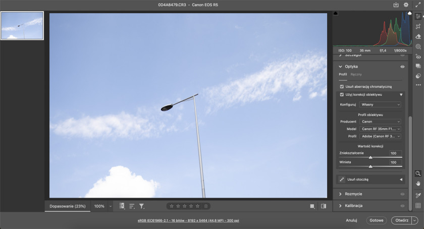Click the Usuń otoczkę defringe sampler icon
424x229 pixels.
pyautogui.click(x=342, y=179)
